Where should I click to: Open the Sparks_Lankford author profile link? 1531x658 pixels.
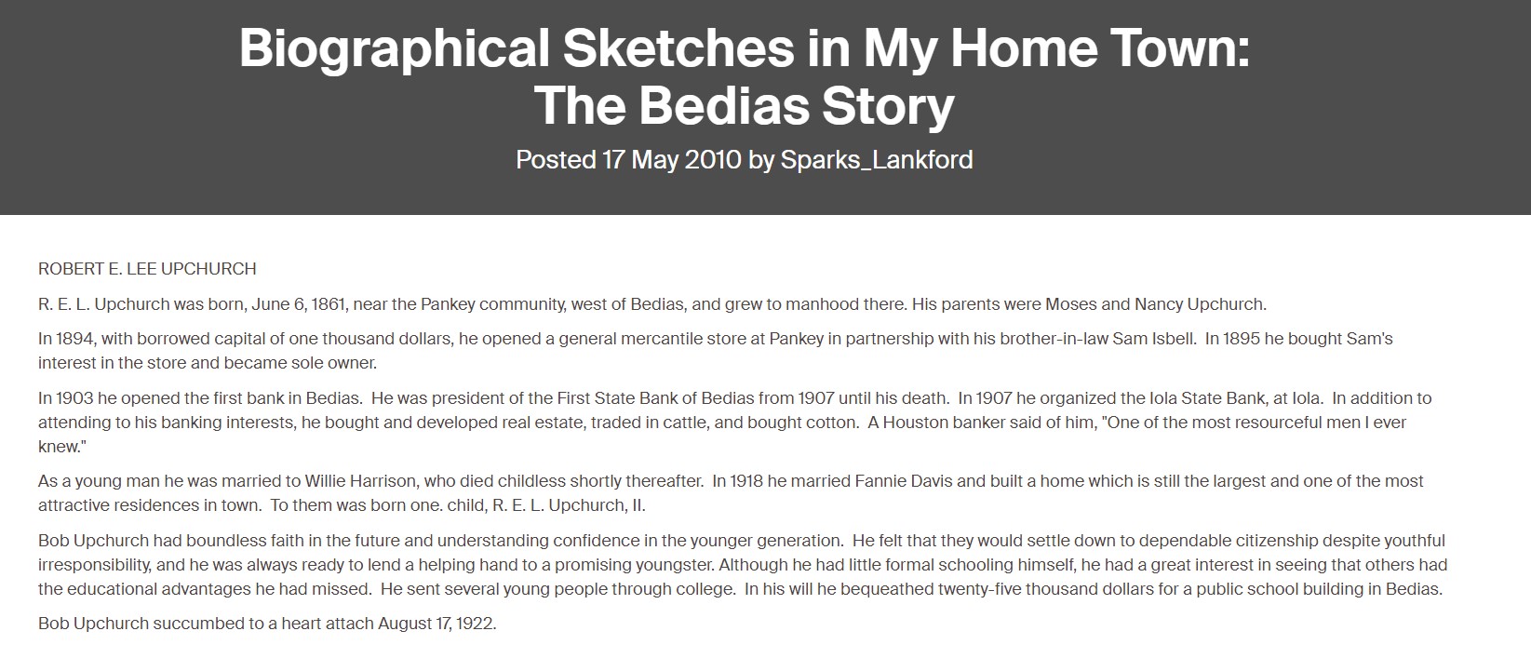877,160
